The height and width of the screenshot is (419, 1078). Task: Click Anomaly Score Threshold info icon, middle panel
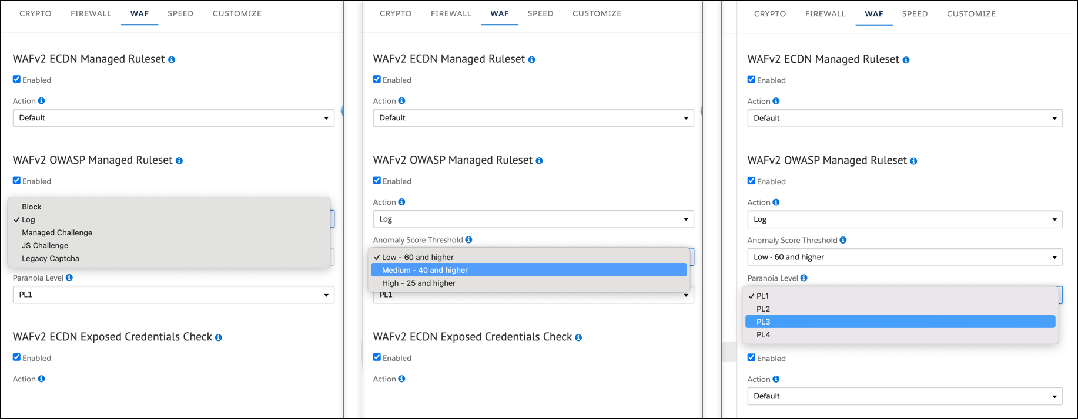coord(468,239)
